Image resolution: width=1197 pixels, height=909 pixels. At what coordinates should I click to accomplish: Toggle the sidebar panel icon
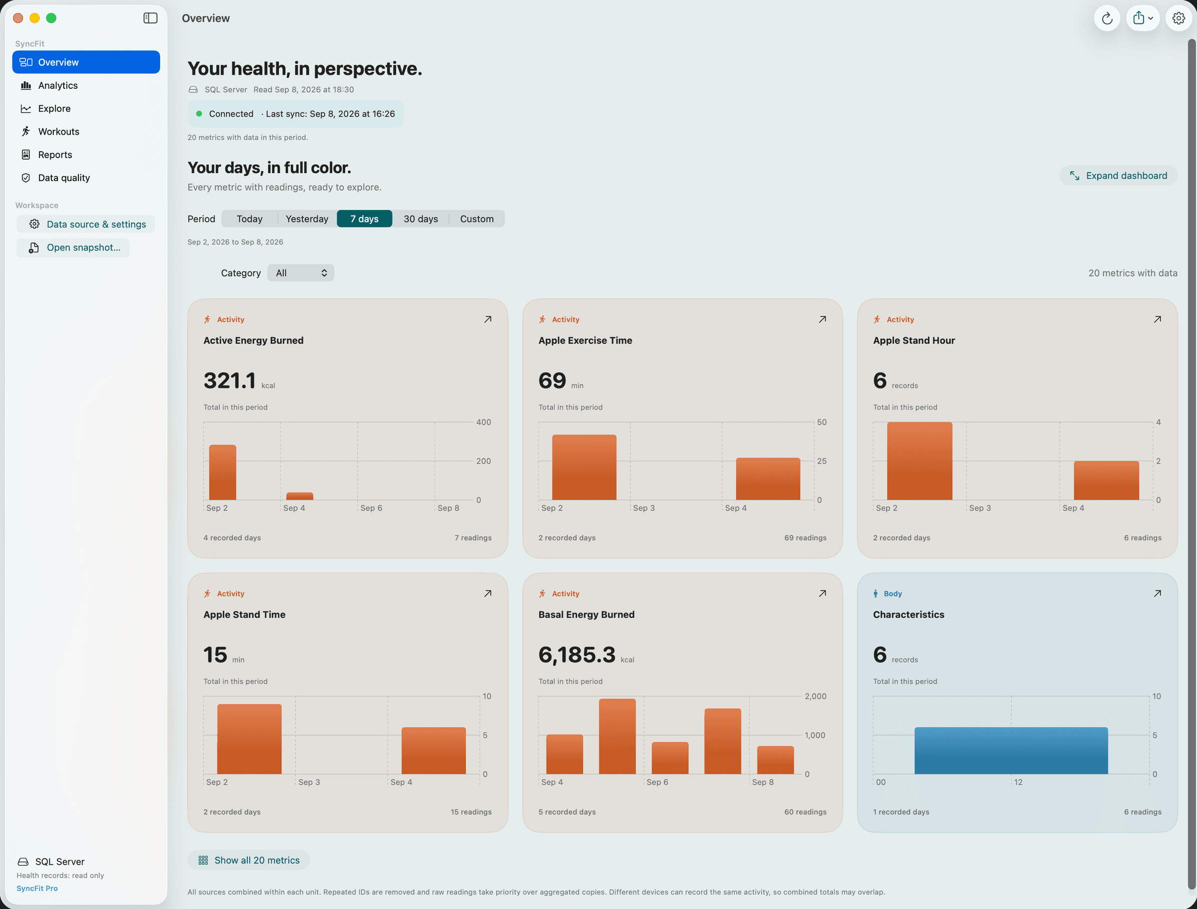(151, 18)
